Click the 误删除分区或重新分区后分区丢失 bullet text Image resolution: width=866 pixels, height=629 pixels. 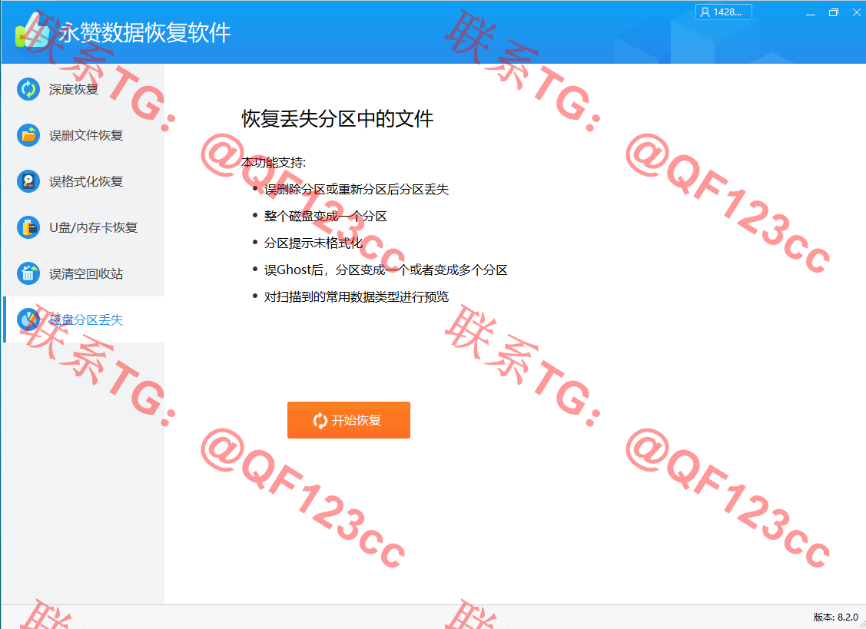pos(357,190)
